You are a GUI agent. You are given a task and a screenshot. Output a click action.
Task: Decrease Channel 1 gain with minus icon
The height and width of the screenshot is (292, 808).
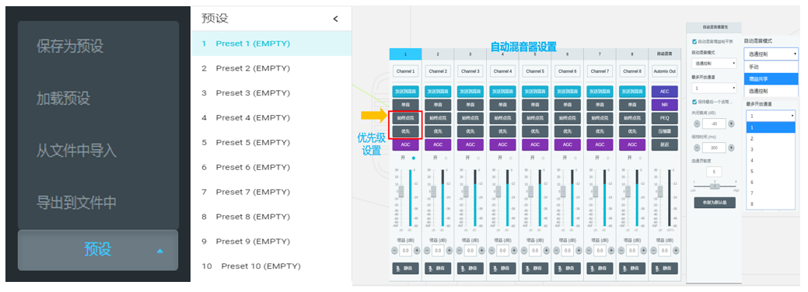(x=395, y=250)
